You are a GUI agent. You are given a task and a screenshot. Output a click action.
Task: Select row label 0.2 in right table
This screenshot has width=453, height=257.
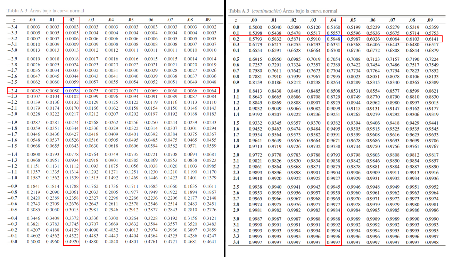pyautogui.click(x=236, y=39)
